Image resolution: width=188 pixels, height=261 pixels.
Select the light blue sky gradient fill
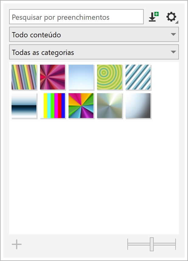[x=81, y=77]
